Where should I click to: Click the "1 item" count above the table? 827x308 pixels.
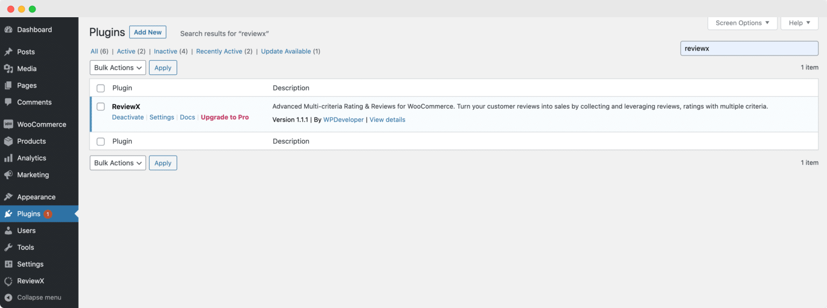tap(809, 67)
